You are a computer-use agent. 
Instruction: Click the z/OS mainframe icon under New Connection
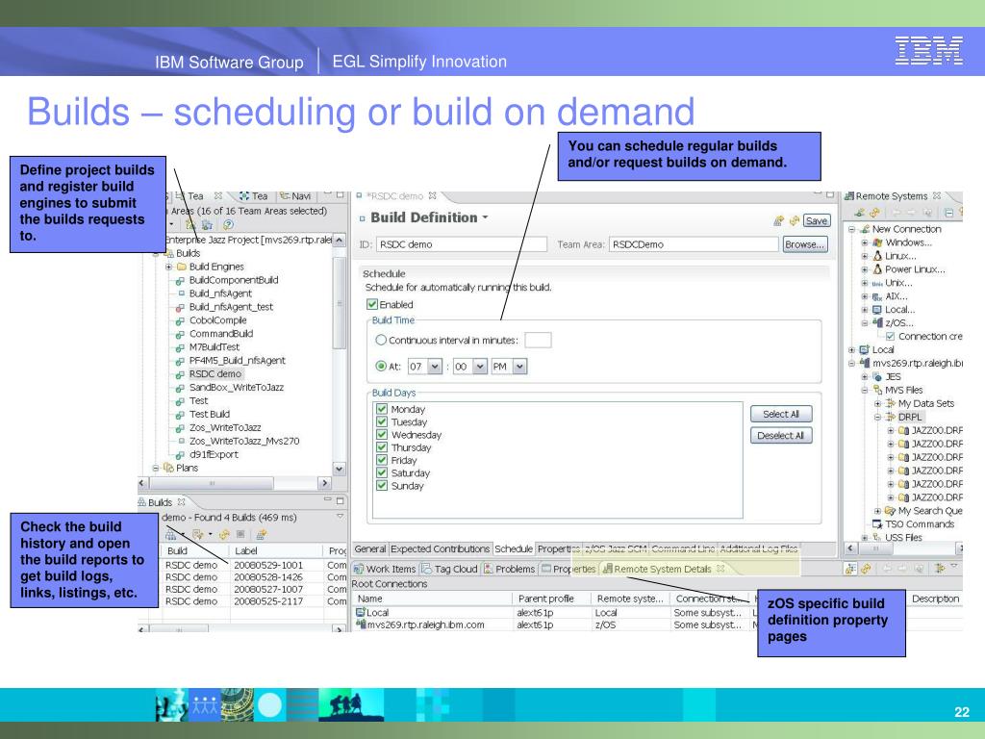[877, 323]
